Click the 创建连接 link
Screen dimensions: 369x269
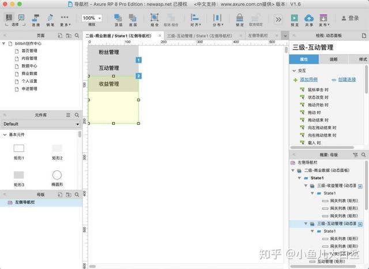[x=347, y=80]
